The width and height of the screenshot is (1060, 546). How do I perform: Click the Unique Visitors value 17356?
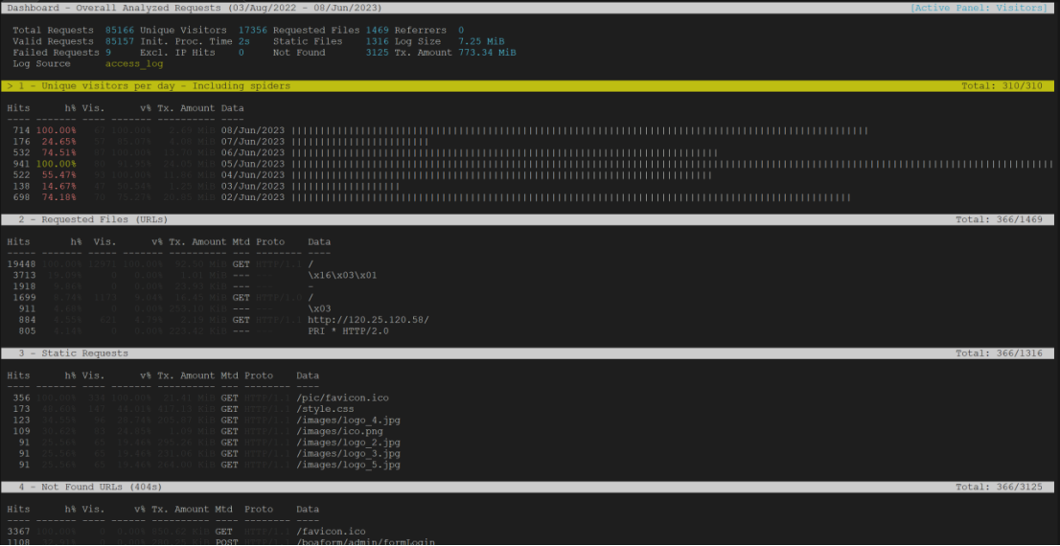[x=253, y=31]
